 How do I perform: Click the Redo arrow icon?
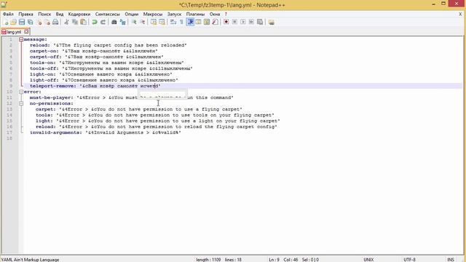[x=103, y=22]
